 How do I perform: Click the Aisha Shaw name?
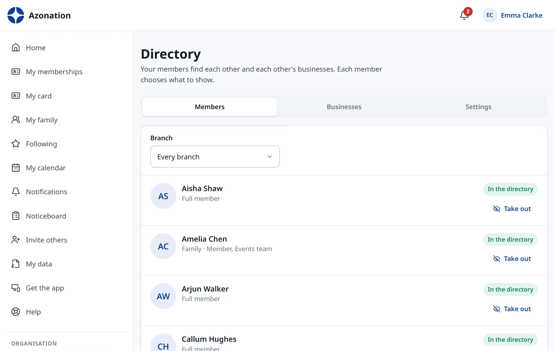202,188
